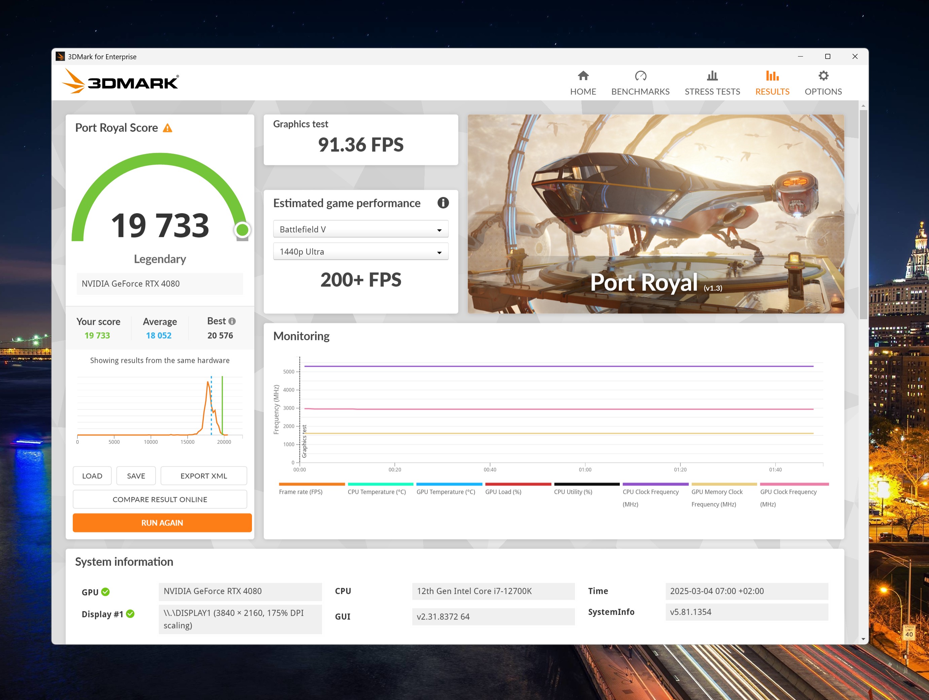Click the purple CPU clock line on the chart
Screen dimensions: 929x700
(x=558, y=366)
